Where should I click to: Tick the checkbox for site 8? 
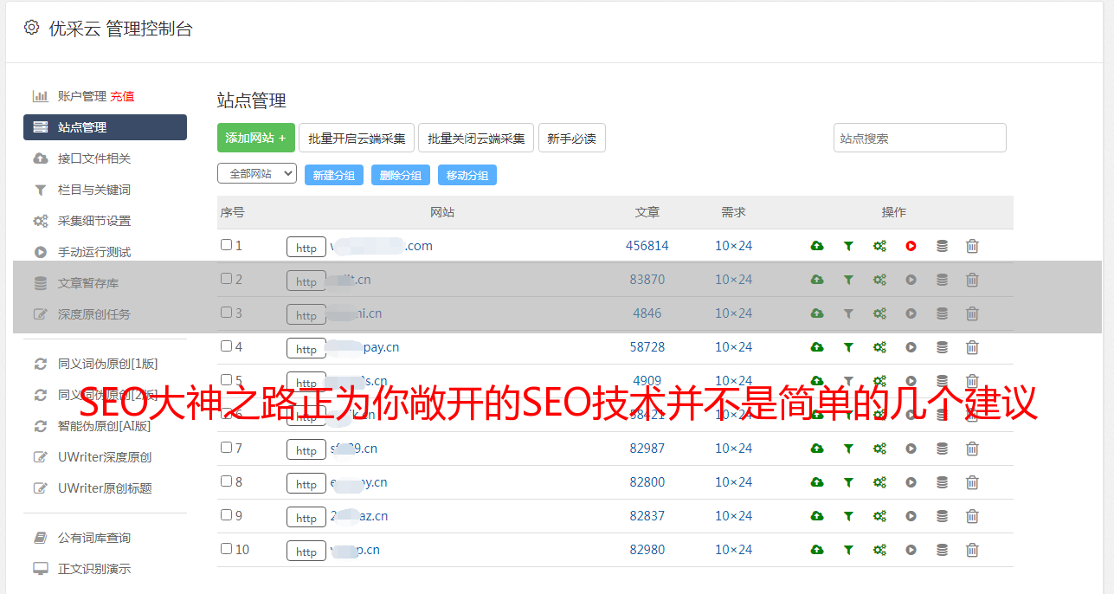[x=226, y=481]
